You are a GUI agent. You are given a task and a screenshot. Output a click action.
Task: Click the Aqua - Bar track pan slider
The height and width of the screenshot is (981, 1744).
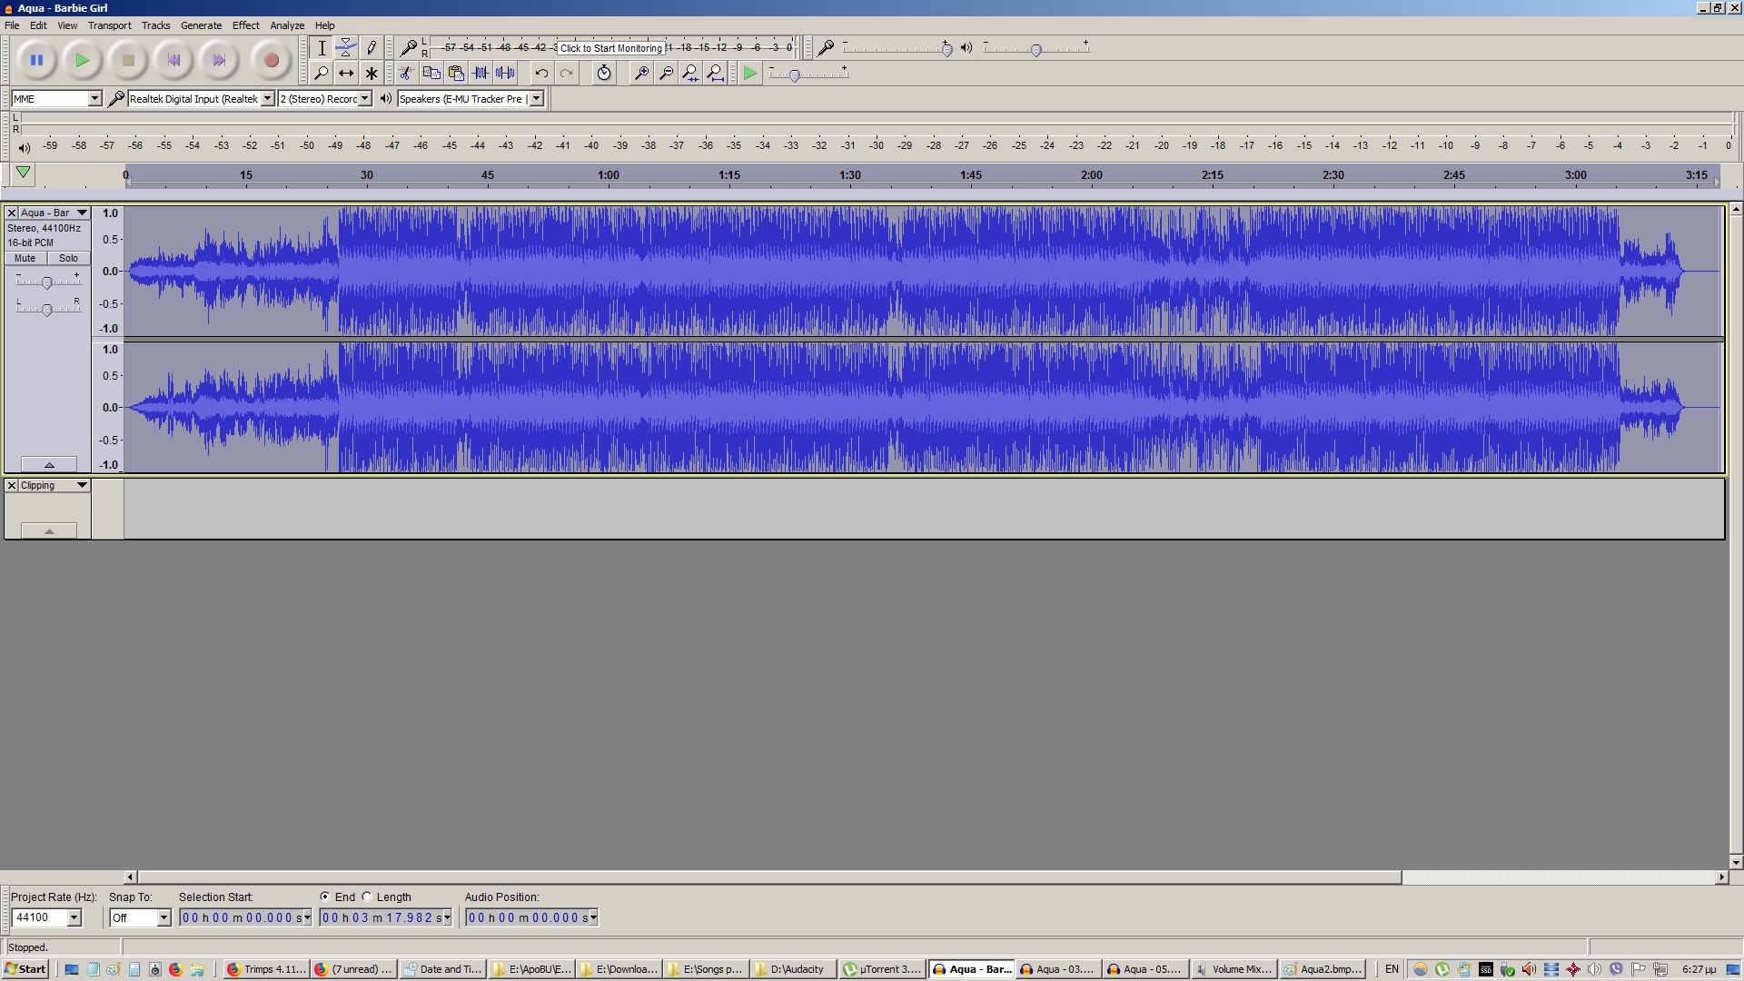(x=47, y=309)
